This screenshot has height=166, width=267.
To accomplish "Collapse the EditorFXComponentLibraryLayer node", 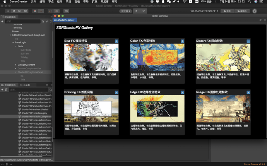I will coord(11,35).
